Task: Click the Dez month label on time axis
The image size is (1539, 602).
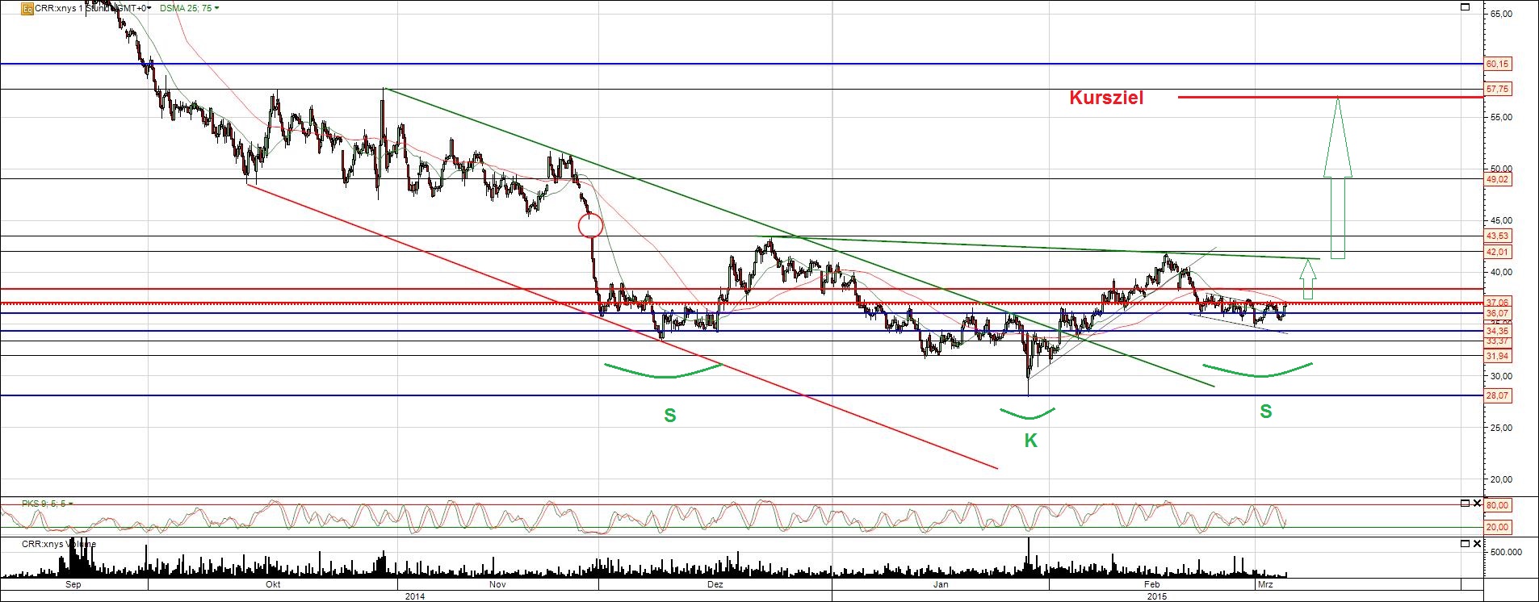Action: coord(715,584)
